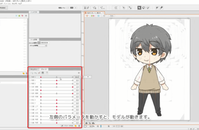The height and width of the screenshot is (130, 199).
Task: Switch to the タイムライン tab
Action: click(34, 69)
